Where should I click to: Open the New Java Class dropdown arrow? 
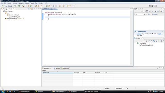(33, 6)
